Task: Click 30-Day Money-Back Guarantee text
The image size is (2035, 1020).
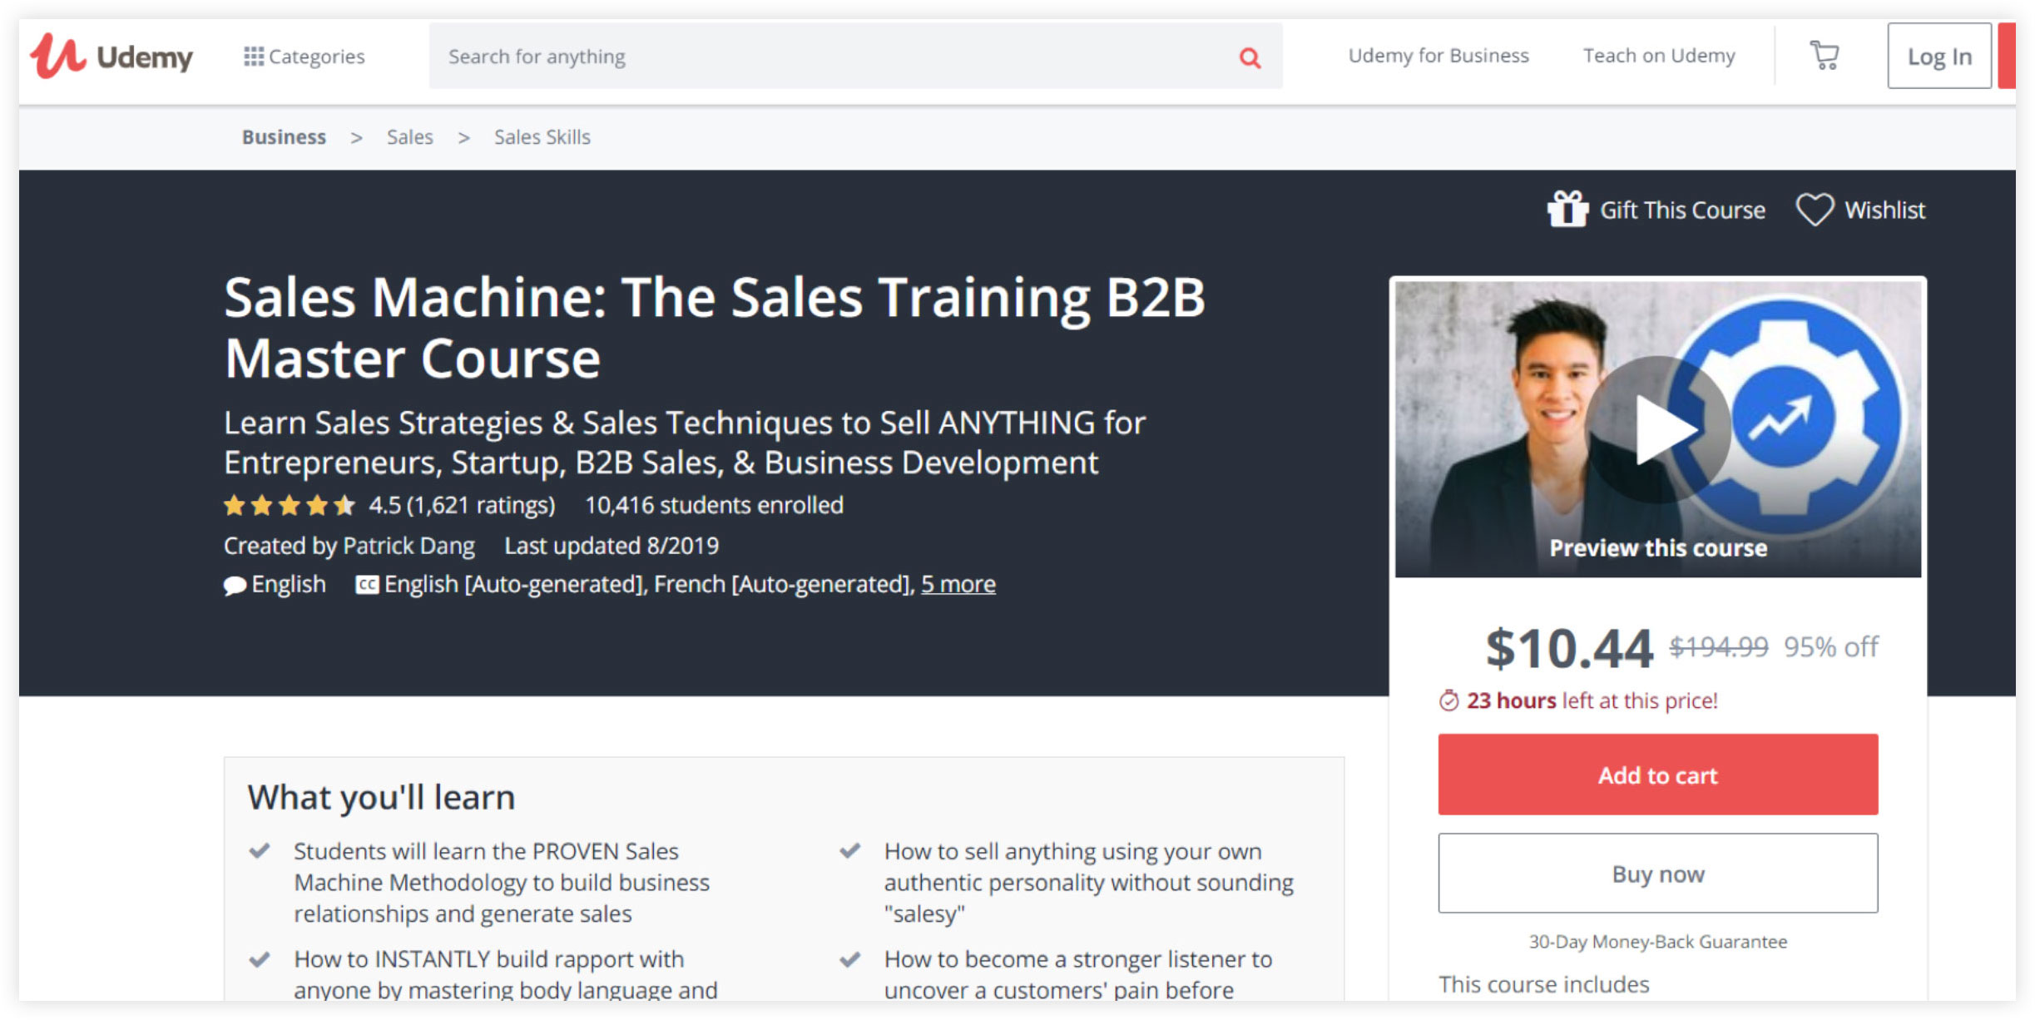Action: pos(1657,942)
